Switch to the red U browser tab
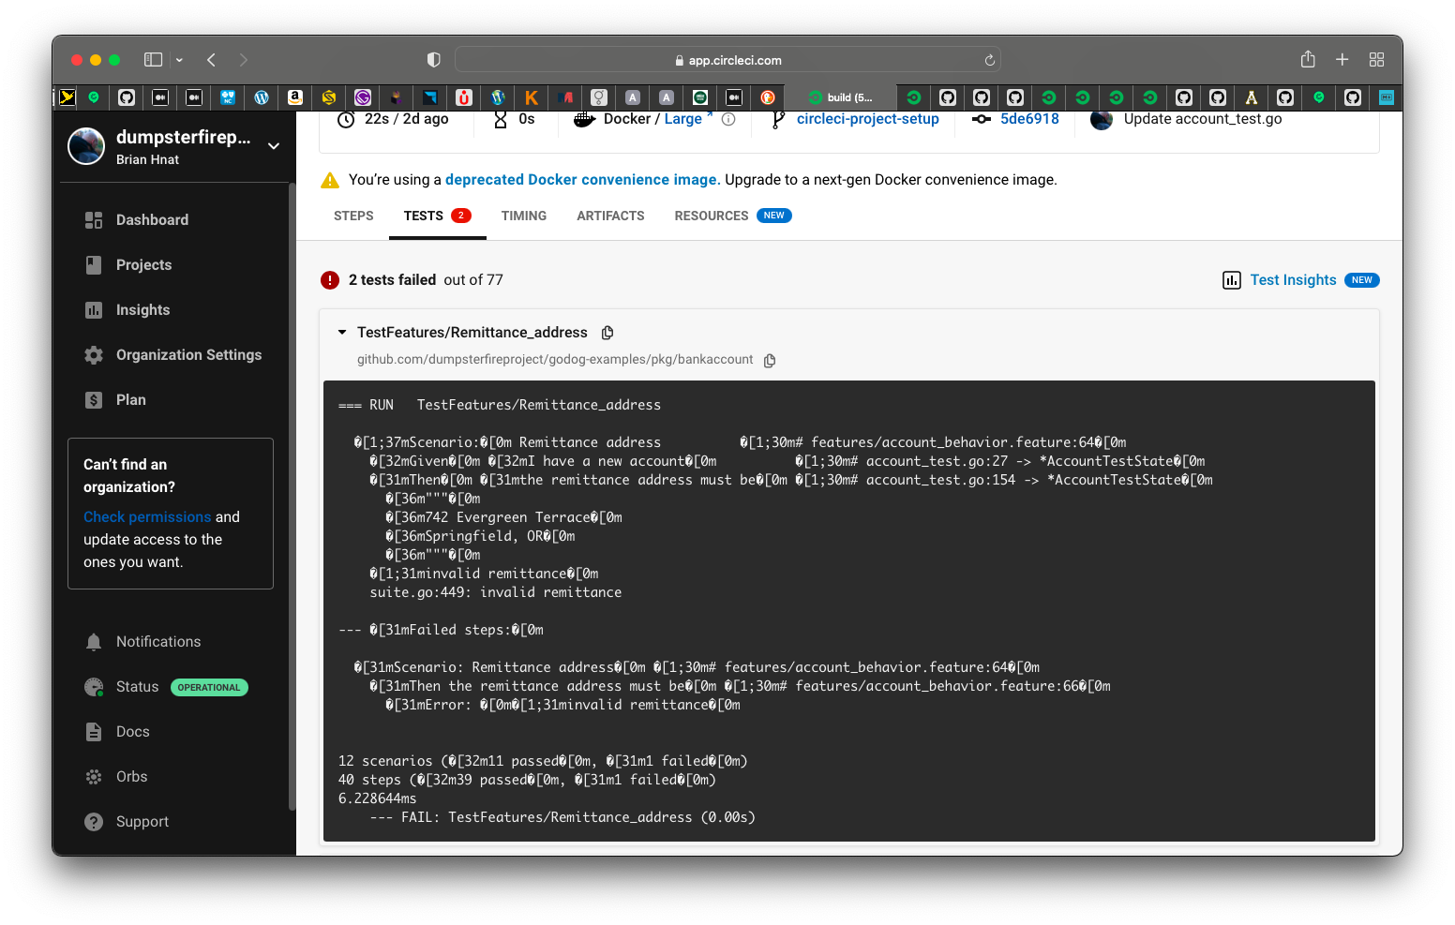Image resolution: width=1455 pixels, height=925 pixels. click(464, 97)
